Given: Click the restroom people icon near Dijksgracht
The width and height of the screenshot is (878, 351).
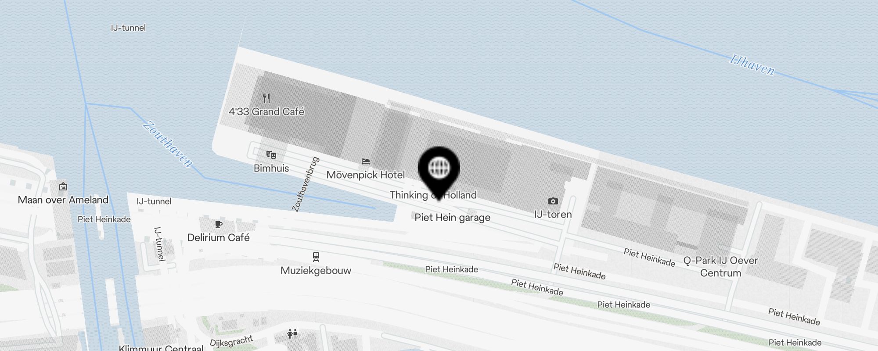Looking at the screenshot, I should (x=292, y=334).
